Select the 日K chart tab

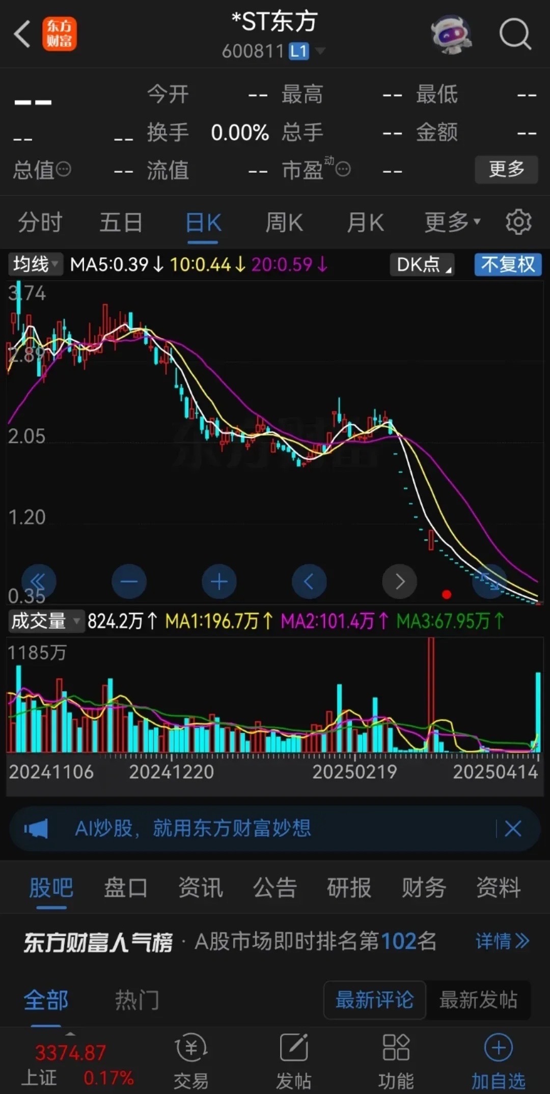tap(203, 223)
